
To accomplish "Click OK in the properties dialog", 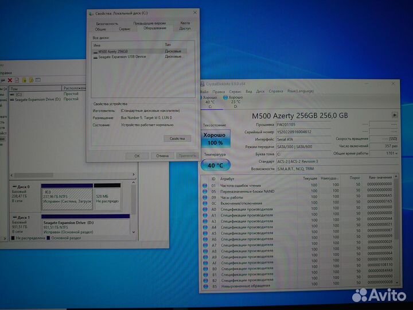I will point(137,156).
